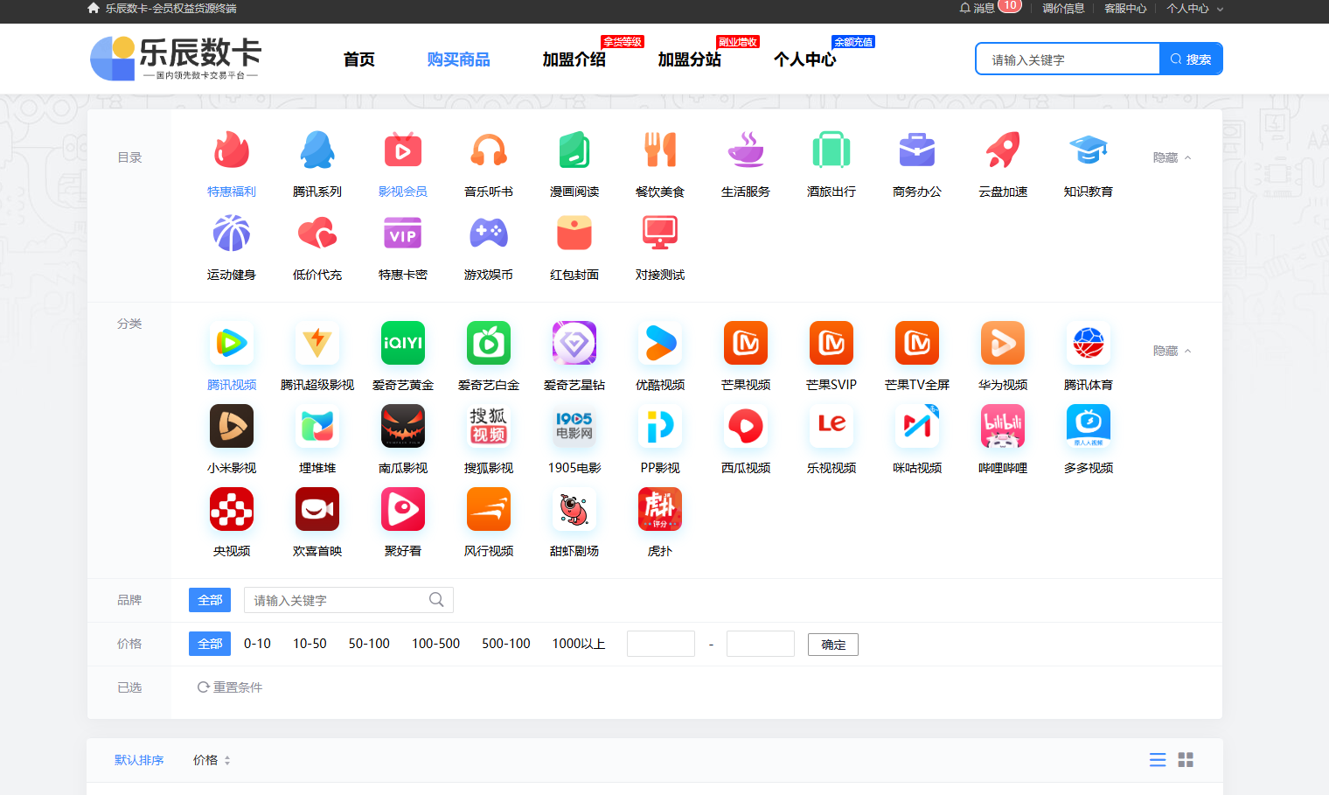The width and height of the screenshot is (1329, 795).
Task: Open the 调价信息 link
Action: 1063,9
